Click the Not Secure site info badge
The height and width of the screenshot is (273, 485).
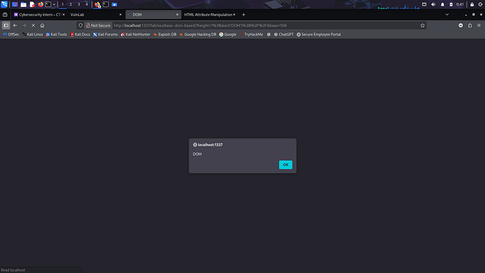(98, 26)
